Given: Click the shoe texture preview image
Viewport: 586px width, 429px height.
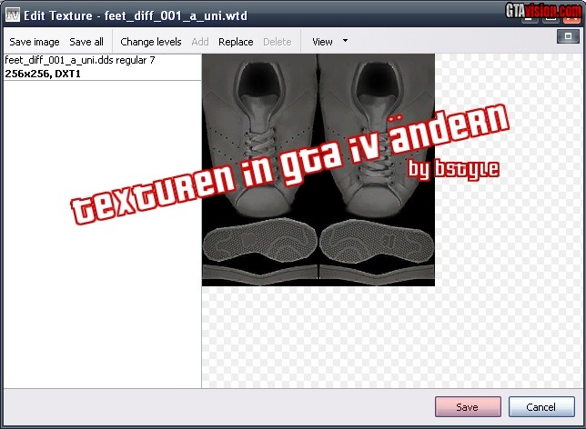Looking at the screenshot, I should coord(318,170).
